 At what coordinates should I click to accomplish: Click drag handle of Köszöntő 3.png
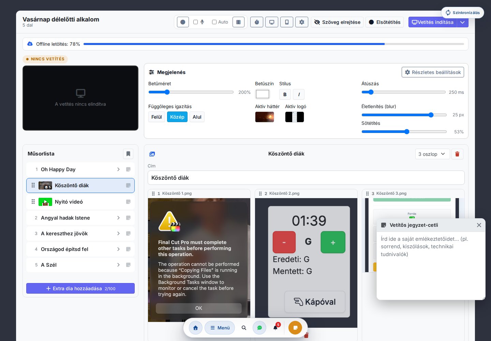[x=367, y=193]
